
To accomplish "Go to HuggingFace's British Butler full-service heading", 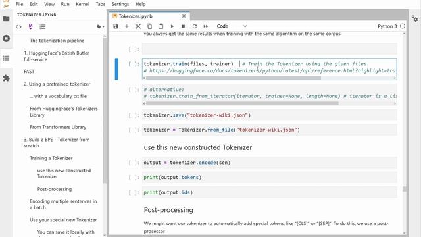I will pos(57,56).
